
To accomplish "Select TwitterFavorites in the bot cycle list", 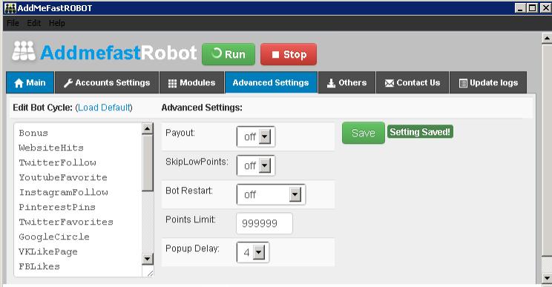I will click(66, 222).
